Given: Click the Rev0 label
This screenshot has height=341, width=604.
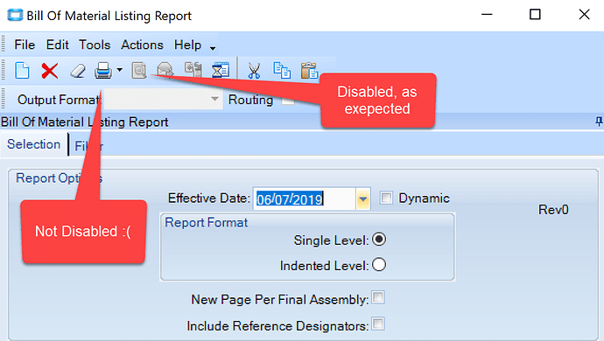Looking at the screenshot, I should point(553,210).
